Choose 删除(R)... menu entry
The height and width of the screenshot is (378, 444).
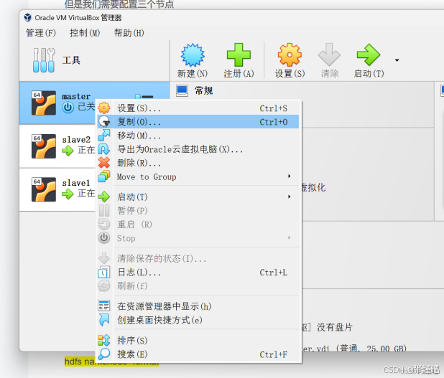[x=198, y=163]
